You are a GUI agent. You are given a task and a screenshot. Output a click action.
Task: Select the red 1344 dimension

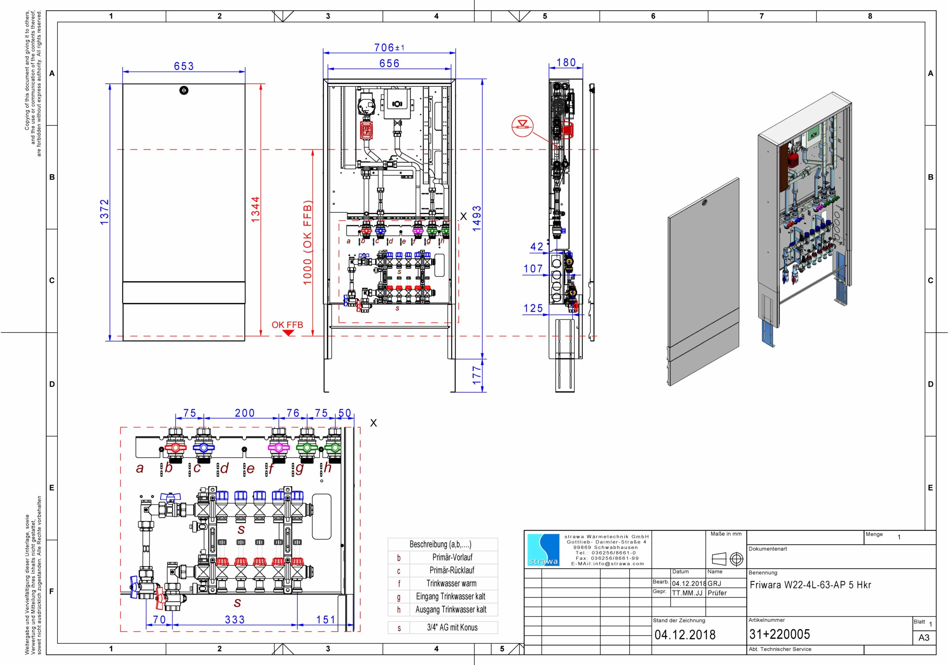coord(256,209)
